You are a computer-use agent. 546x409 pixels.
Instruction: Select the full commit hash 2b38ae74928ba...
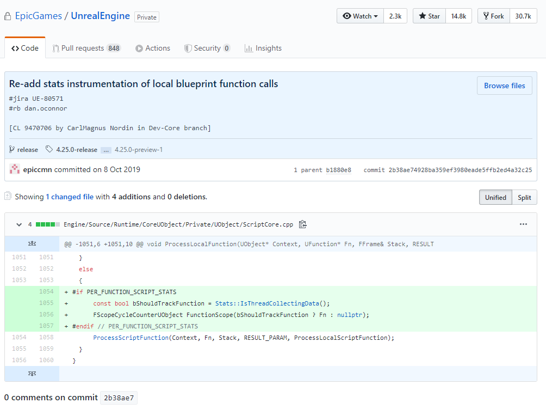[x=460, y=170]
